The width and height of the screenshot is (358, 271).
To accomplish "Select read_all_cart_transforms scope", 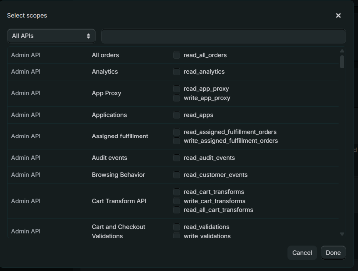I will [177, 210].
